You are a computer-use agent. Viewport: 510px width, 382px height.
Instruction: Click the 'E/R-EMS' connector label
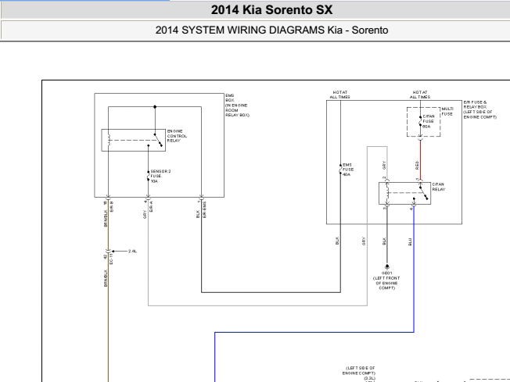205,210
